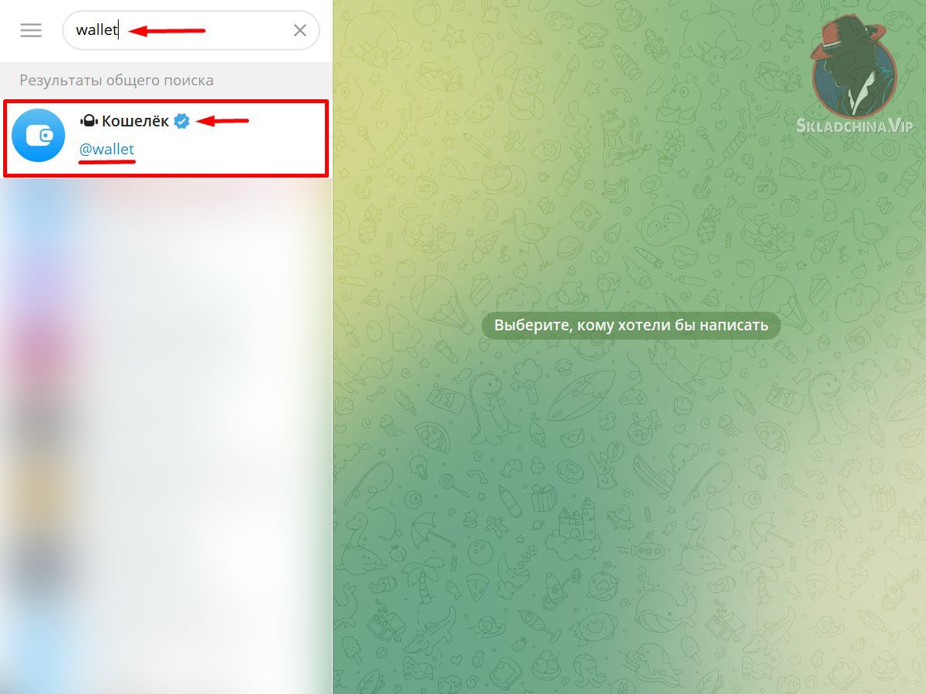The height and width of the screenshot is (694, 926).
Task: Open the @wallet username link
Action: click(107, 149)
